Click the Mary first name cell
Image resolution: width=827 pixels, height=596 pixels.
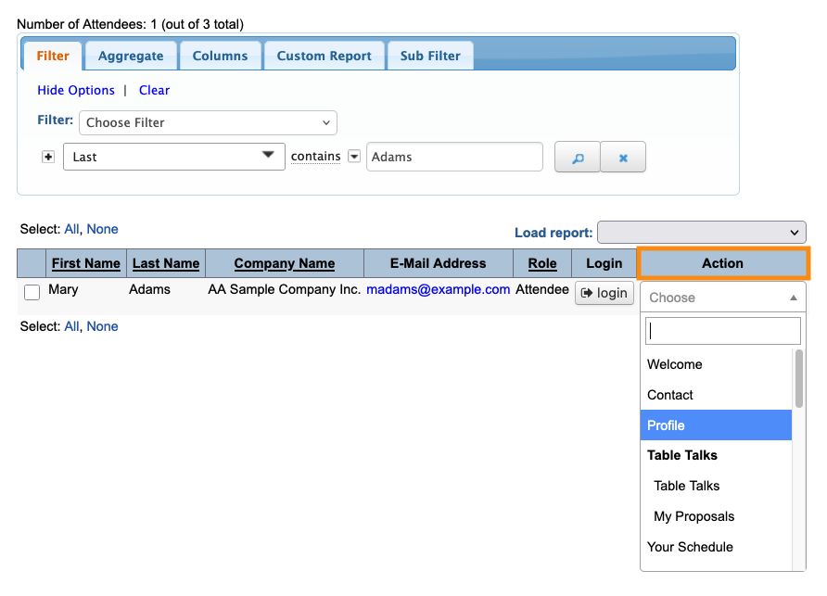(x=63, y=289)
